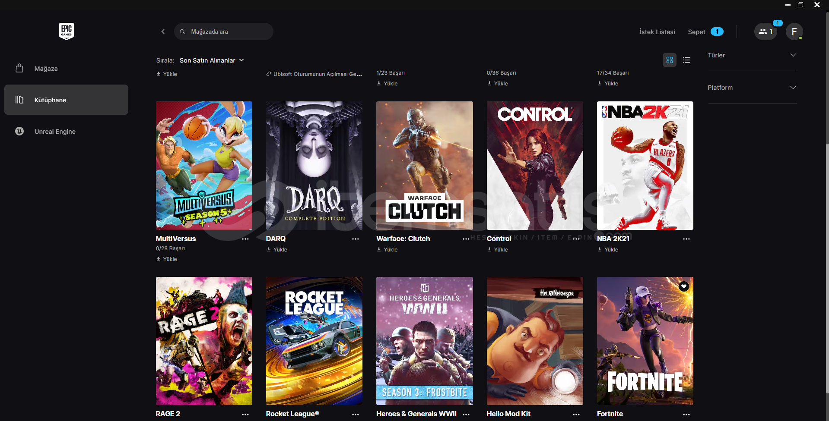
Task: Select Kütüphane library in sidebar
Action: 66,100
